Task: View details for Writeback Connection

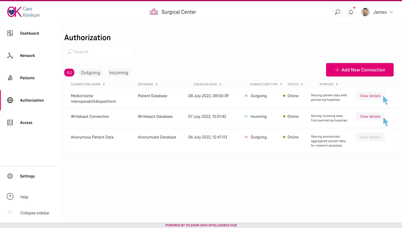Action: click(x=370, y=116)
